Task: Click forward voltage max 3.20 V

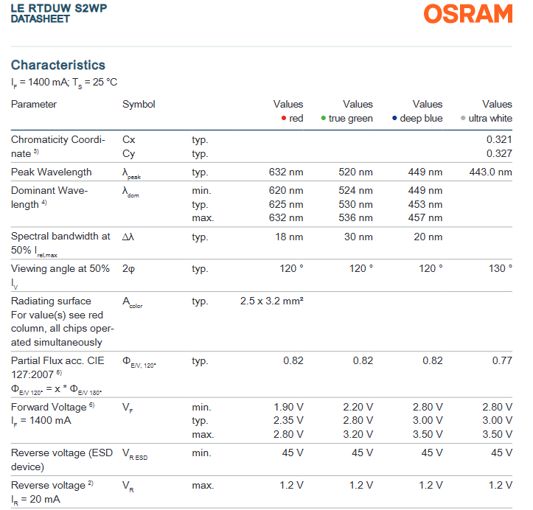Action: 358,434
